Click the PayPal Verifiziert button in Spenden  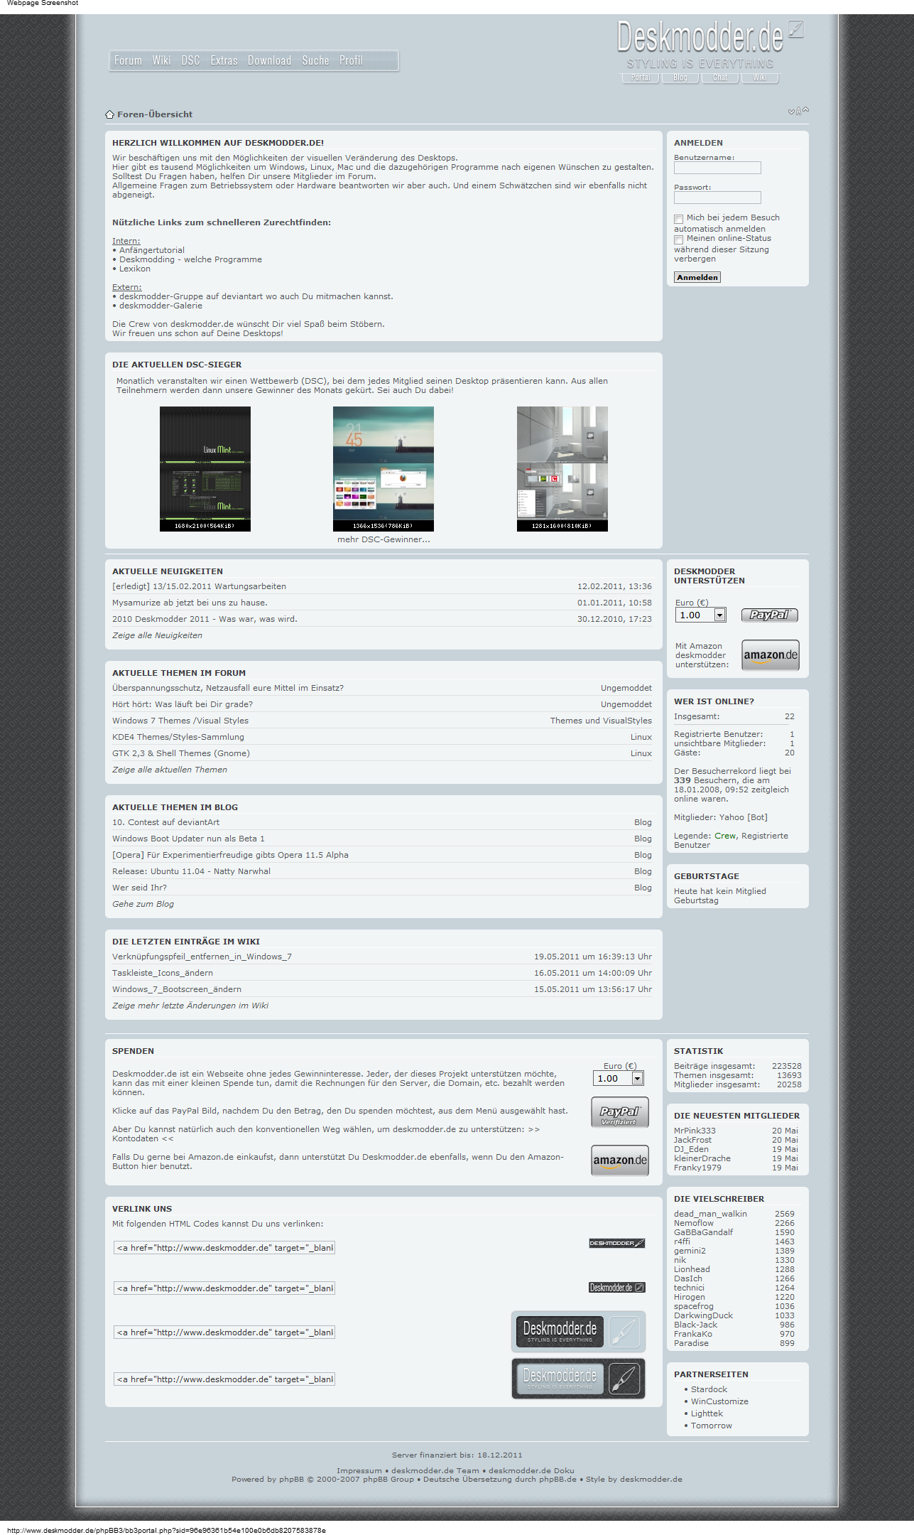pyautogui.click(x=620, y=1112)
